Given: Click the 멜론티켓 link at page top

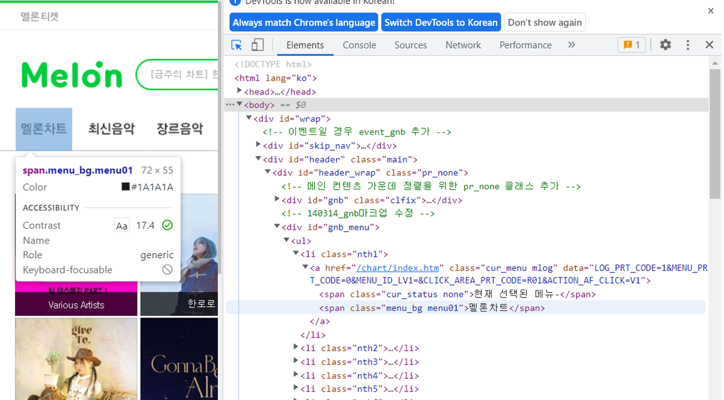Looking at the screenshot, I should [40, 17].
